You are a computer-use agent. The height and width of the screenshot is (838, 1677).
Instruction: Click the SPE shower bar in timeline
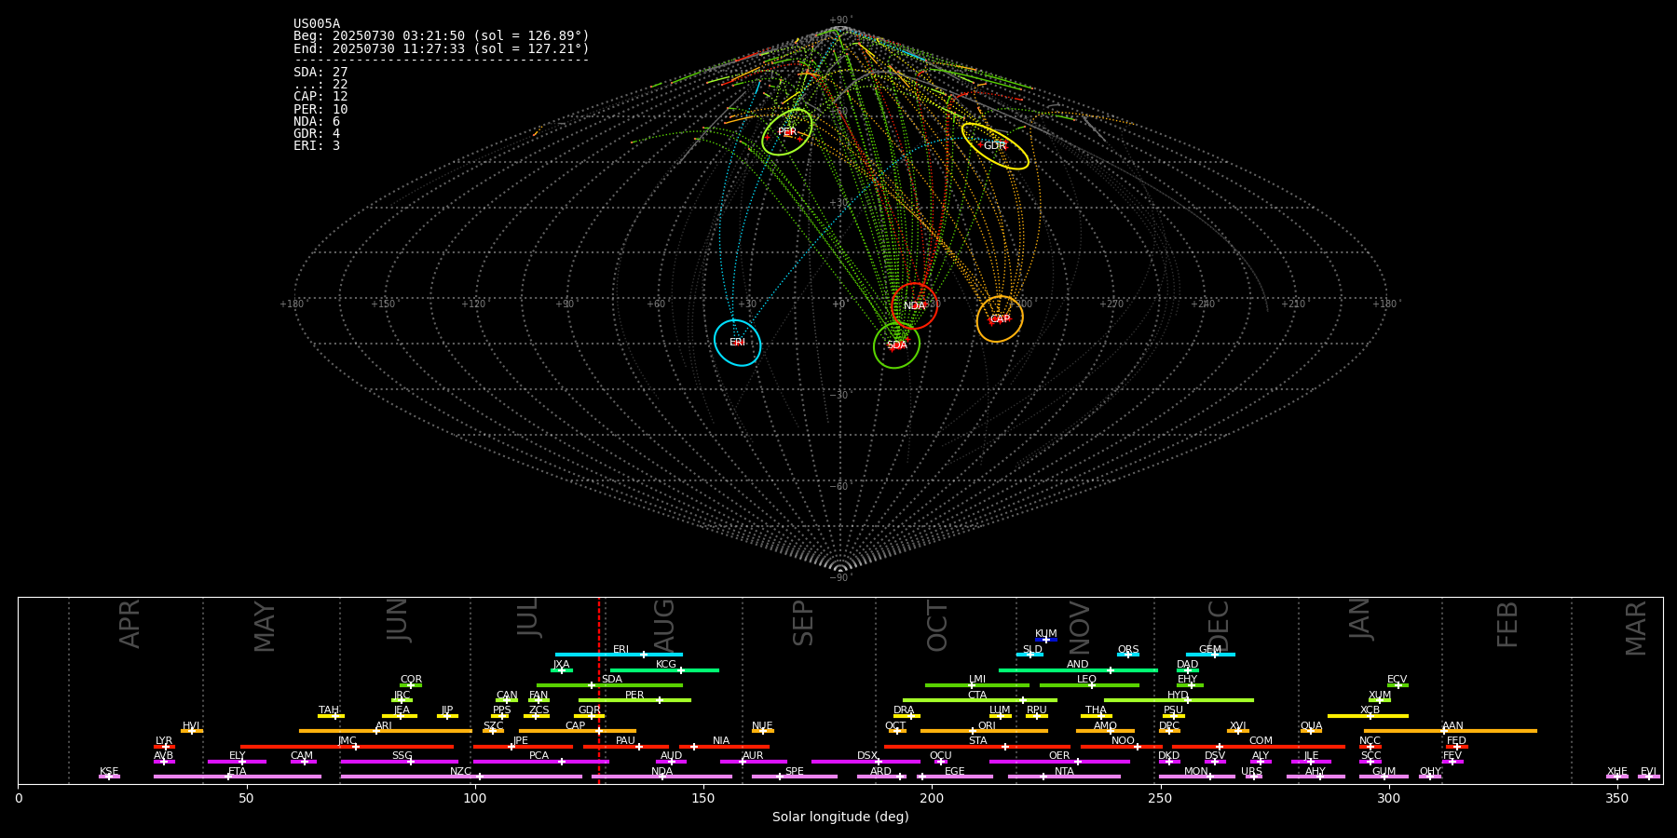pyautogui.click(x=795, y=777)
